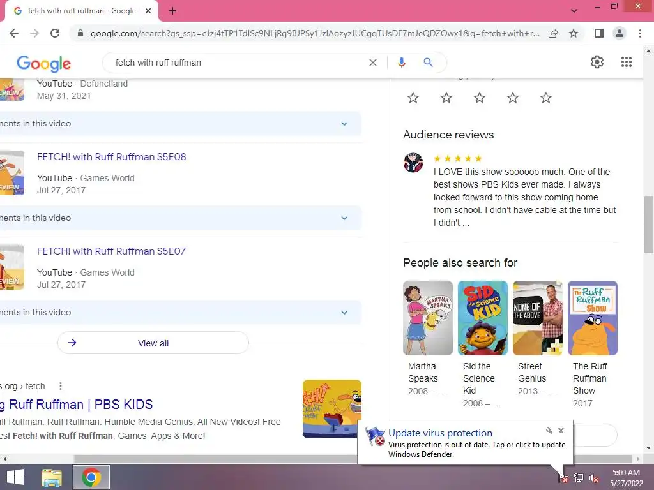654x490 pixels.
Task: Click into the Google search input field
Action: click(x=238, y=63)
